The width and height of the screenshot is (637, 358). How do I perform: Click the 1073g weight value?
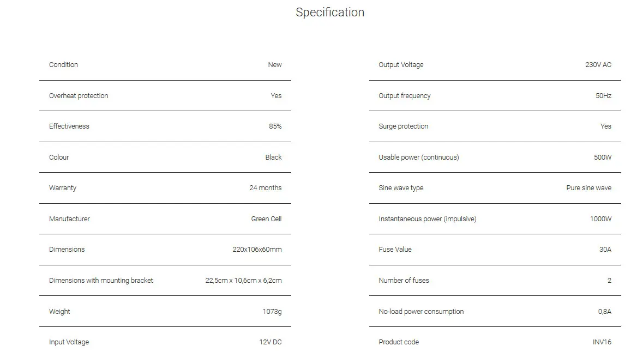click(272, 312)
